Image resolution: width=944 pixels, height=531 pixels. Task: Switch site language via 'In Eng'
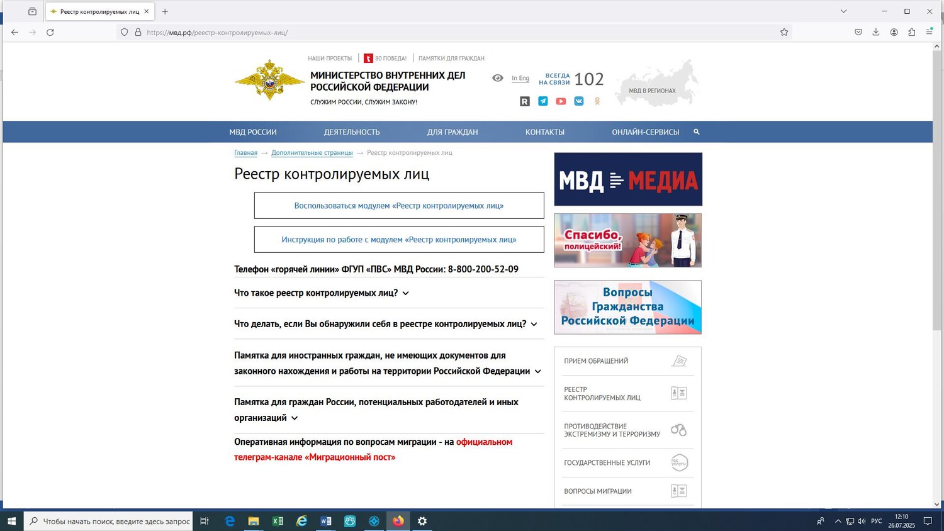point(520,78)
